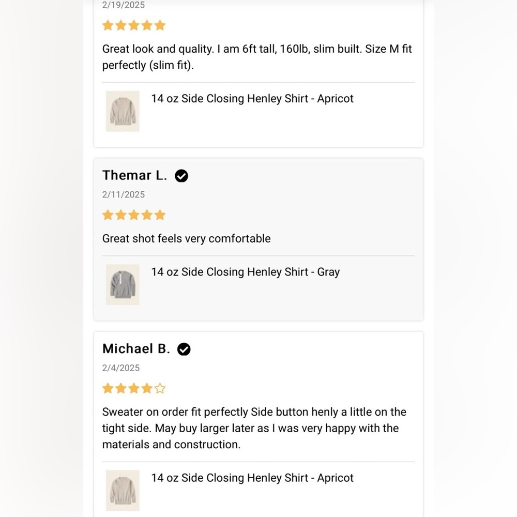Click the five-star rating under 2/19/2025
The image size is (517, 517).
pos(133,25)
